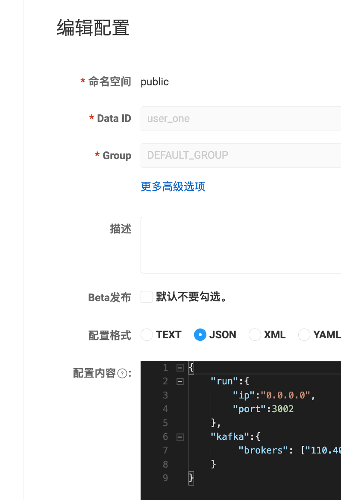Select XML config format
Screen dimensions: 341x500
point(255,335)
